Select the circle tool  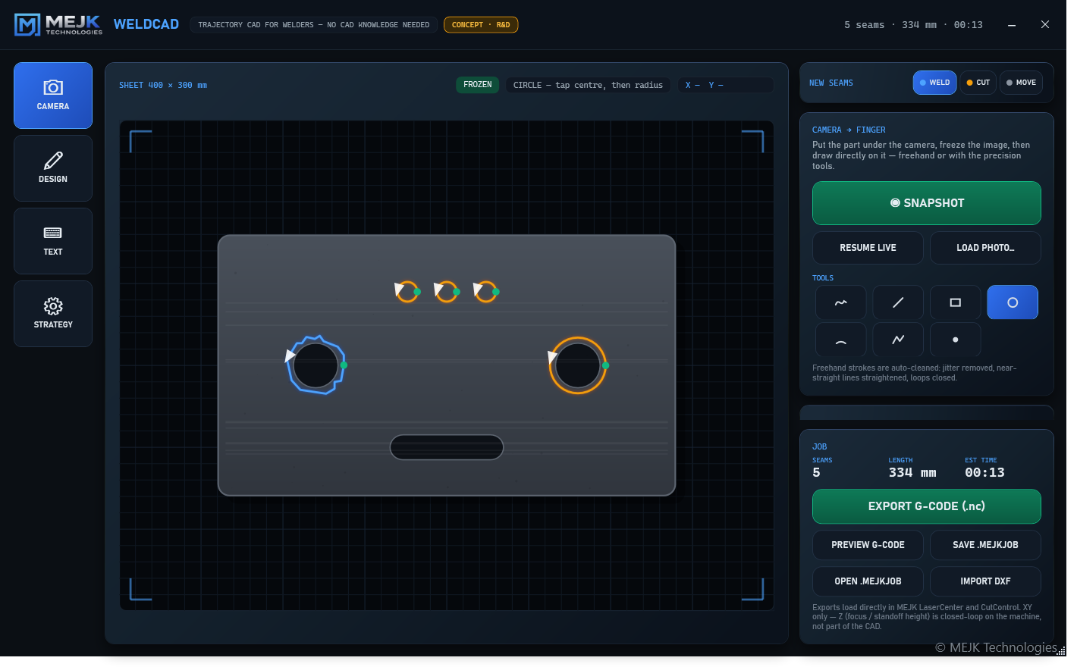1013,302
